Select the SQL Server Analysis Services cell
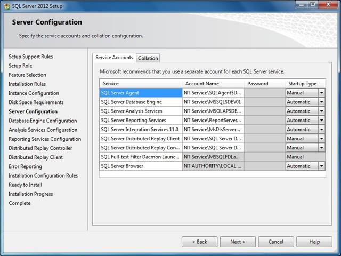This screenshot has height=256, width=341. point(141,111)
